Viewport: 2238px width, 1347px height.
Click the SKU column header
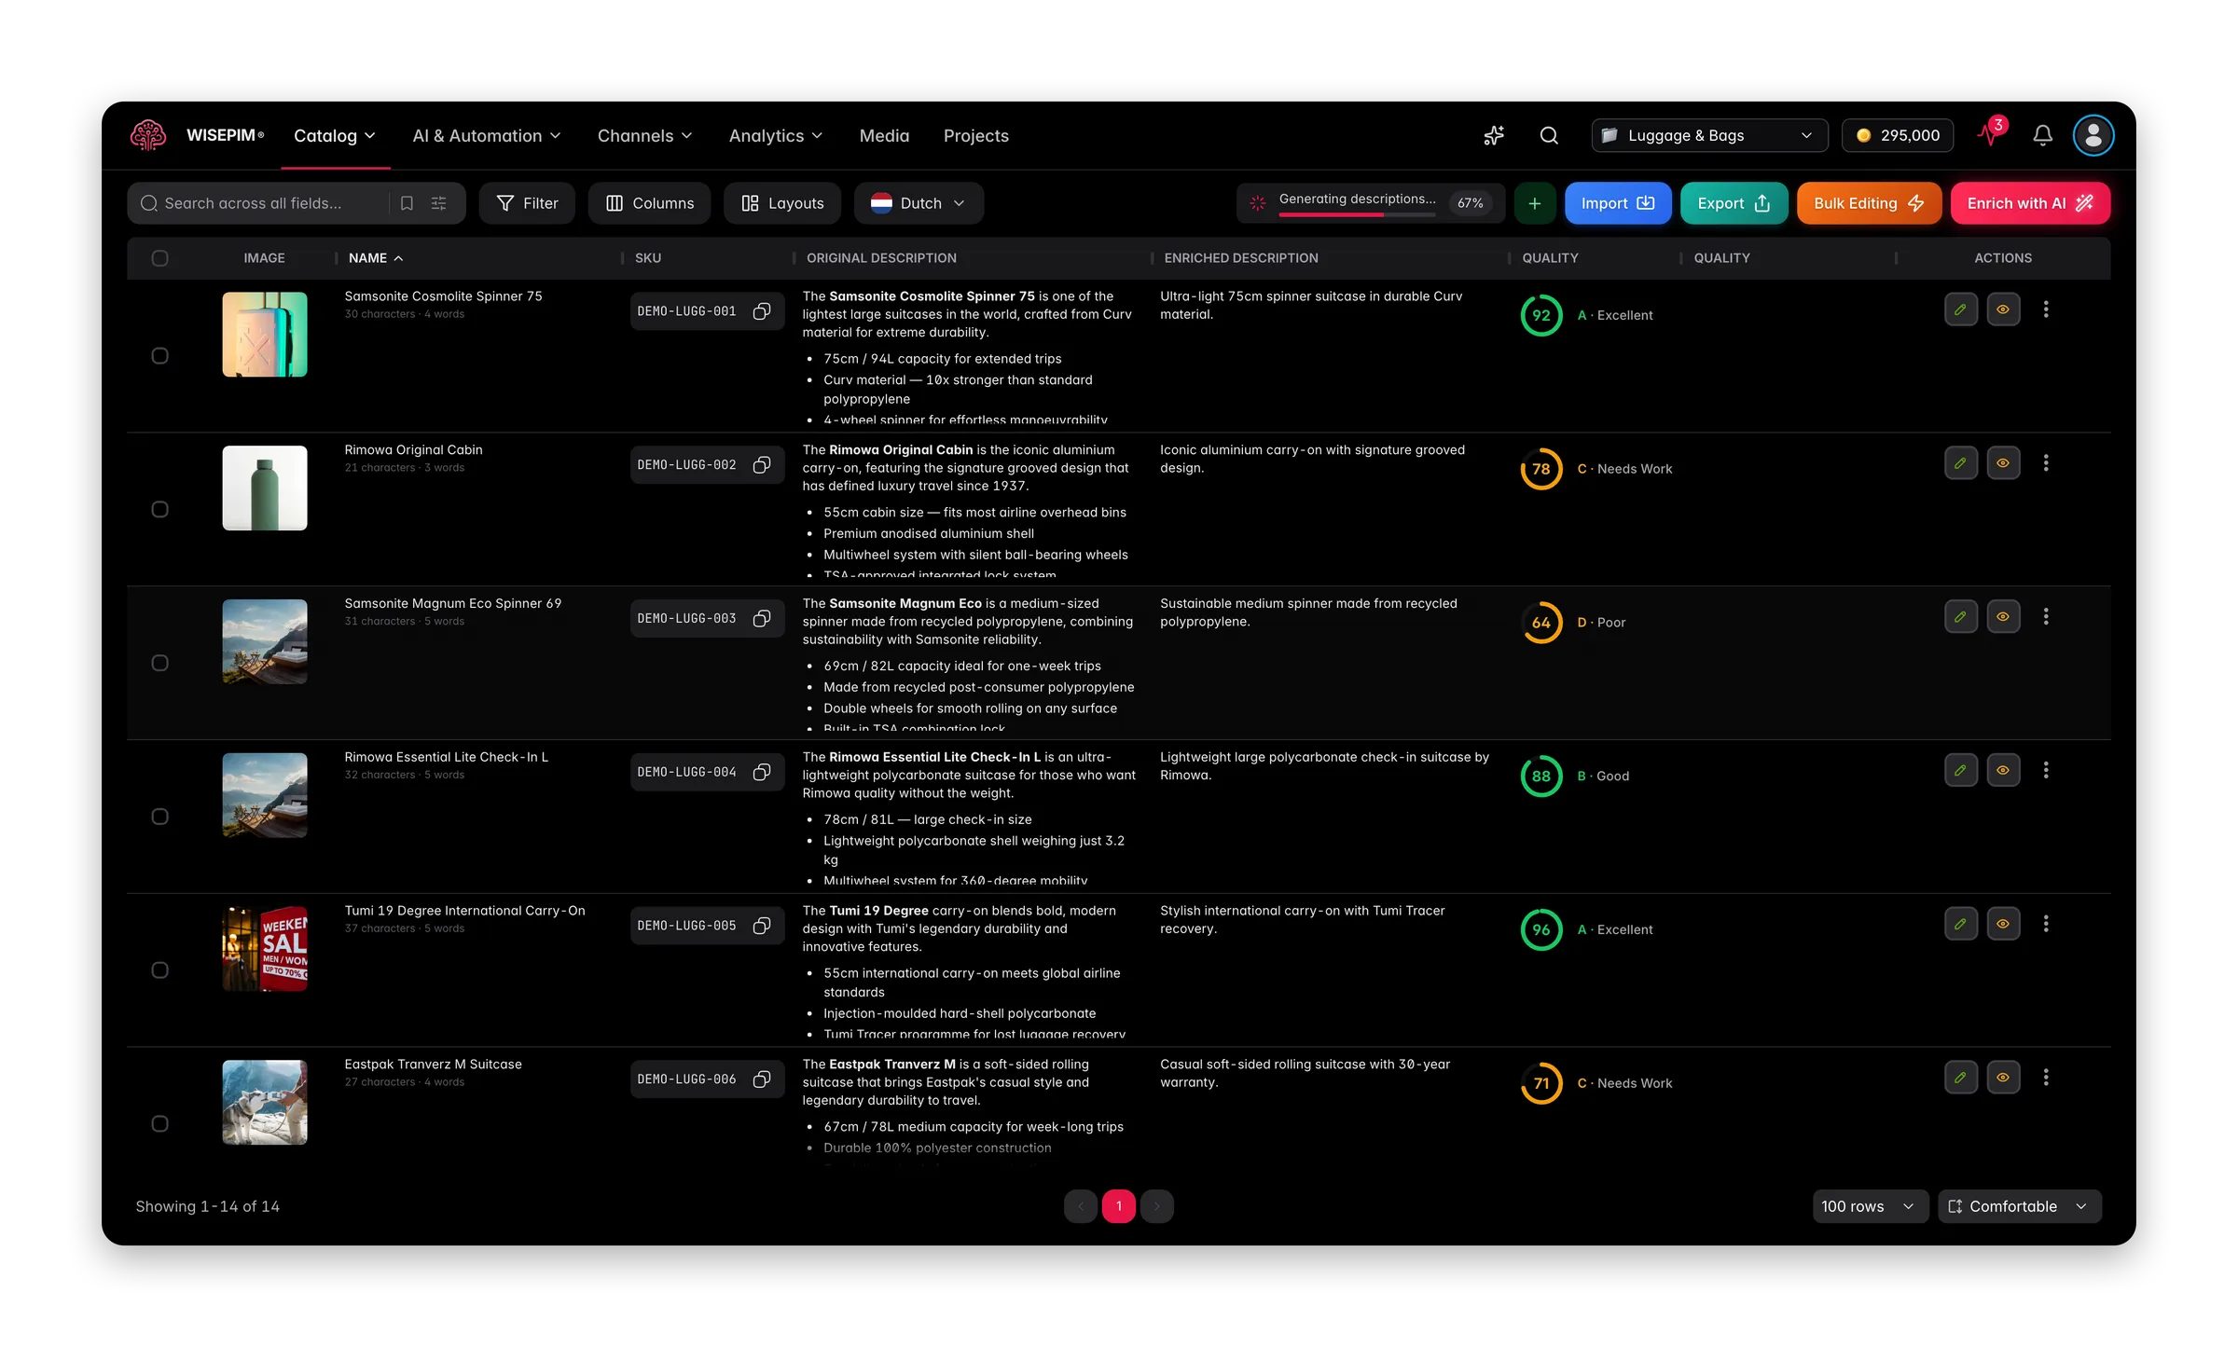point(648,258)
